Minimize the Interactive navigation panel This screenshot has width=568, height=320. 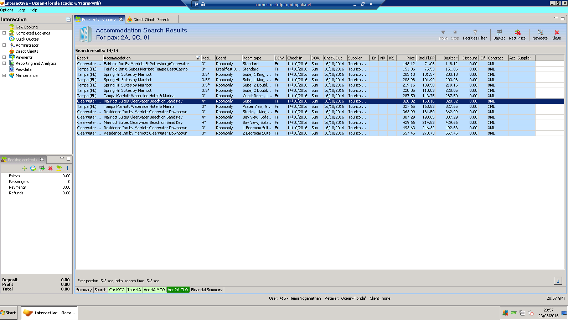point(68,20)
